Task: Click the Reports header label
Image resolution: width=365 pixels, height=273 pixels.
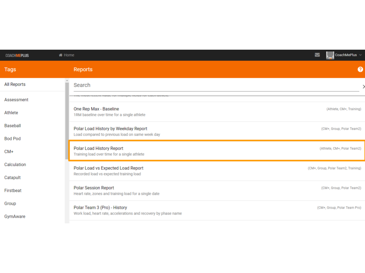Action: click(83, 69)
